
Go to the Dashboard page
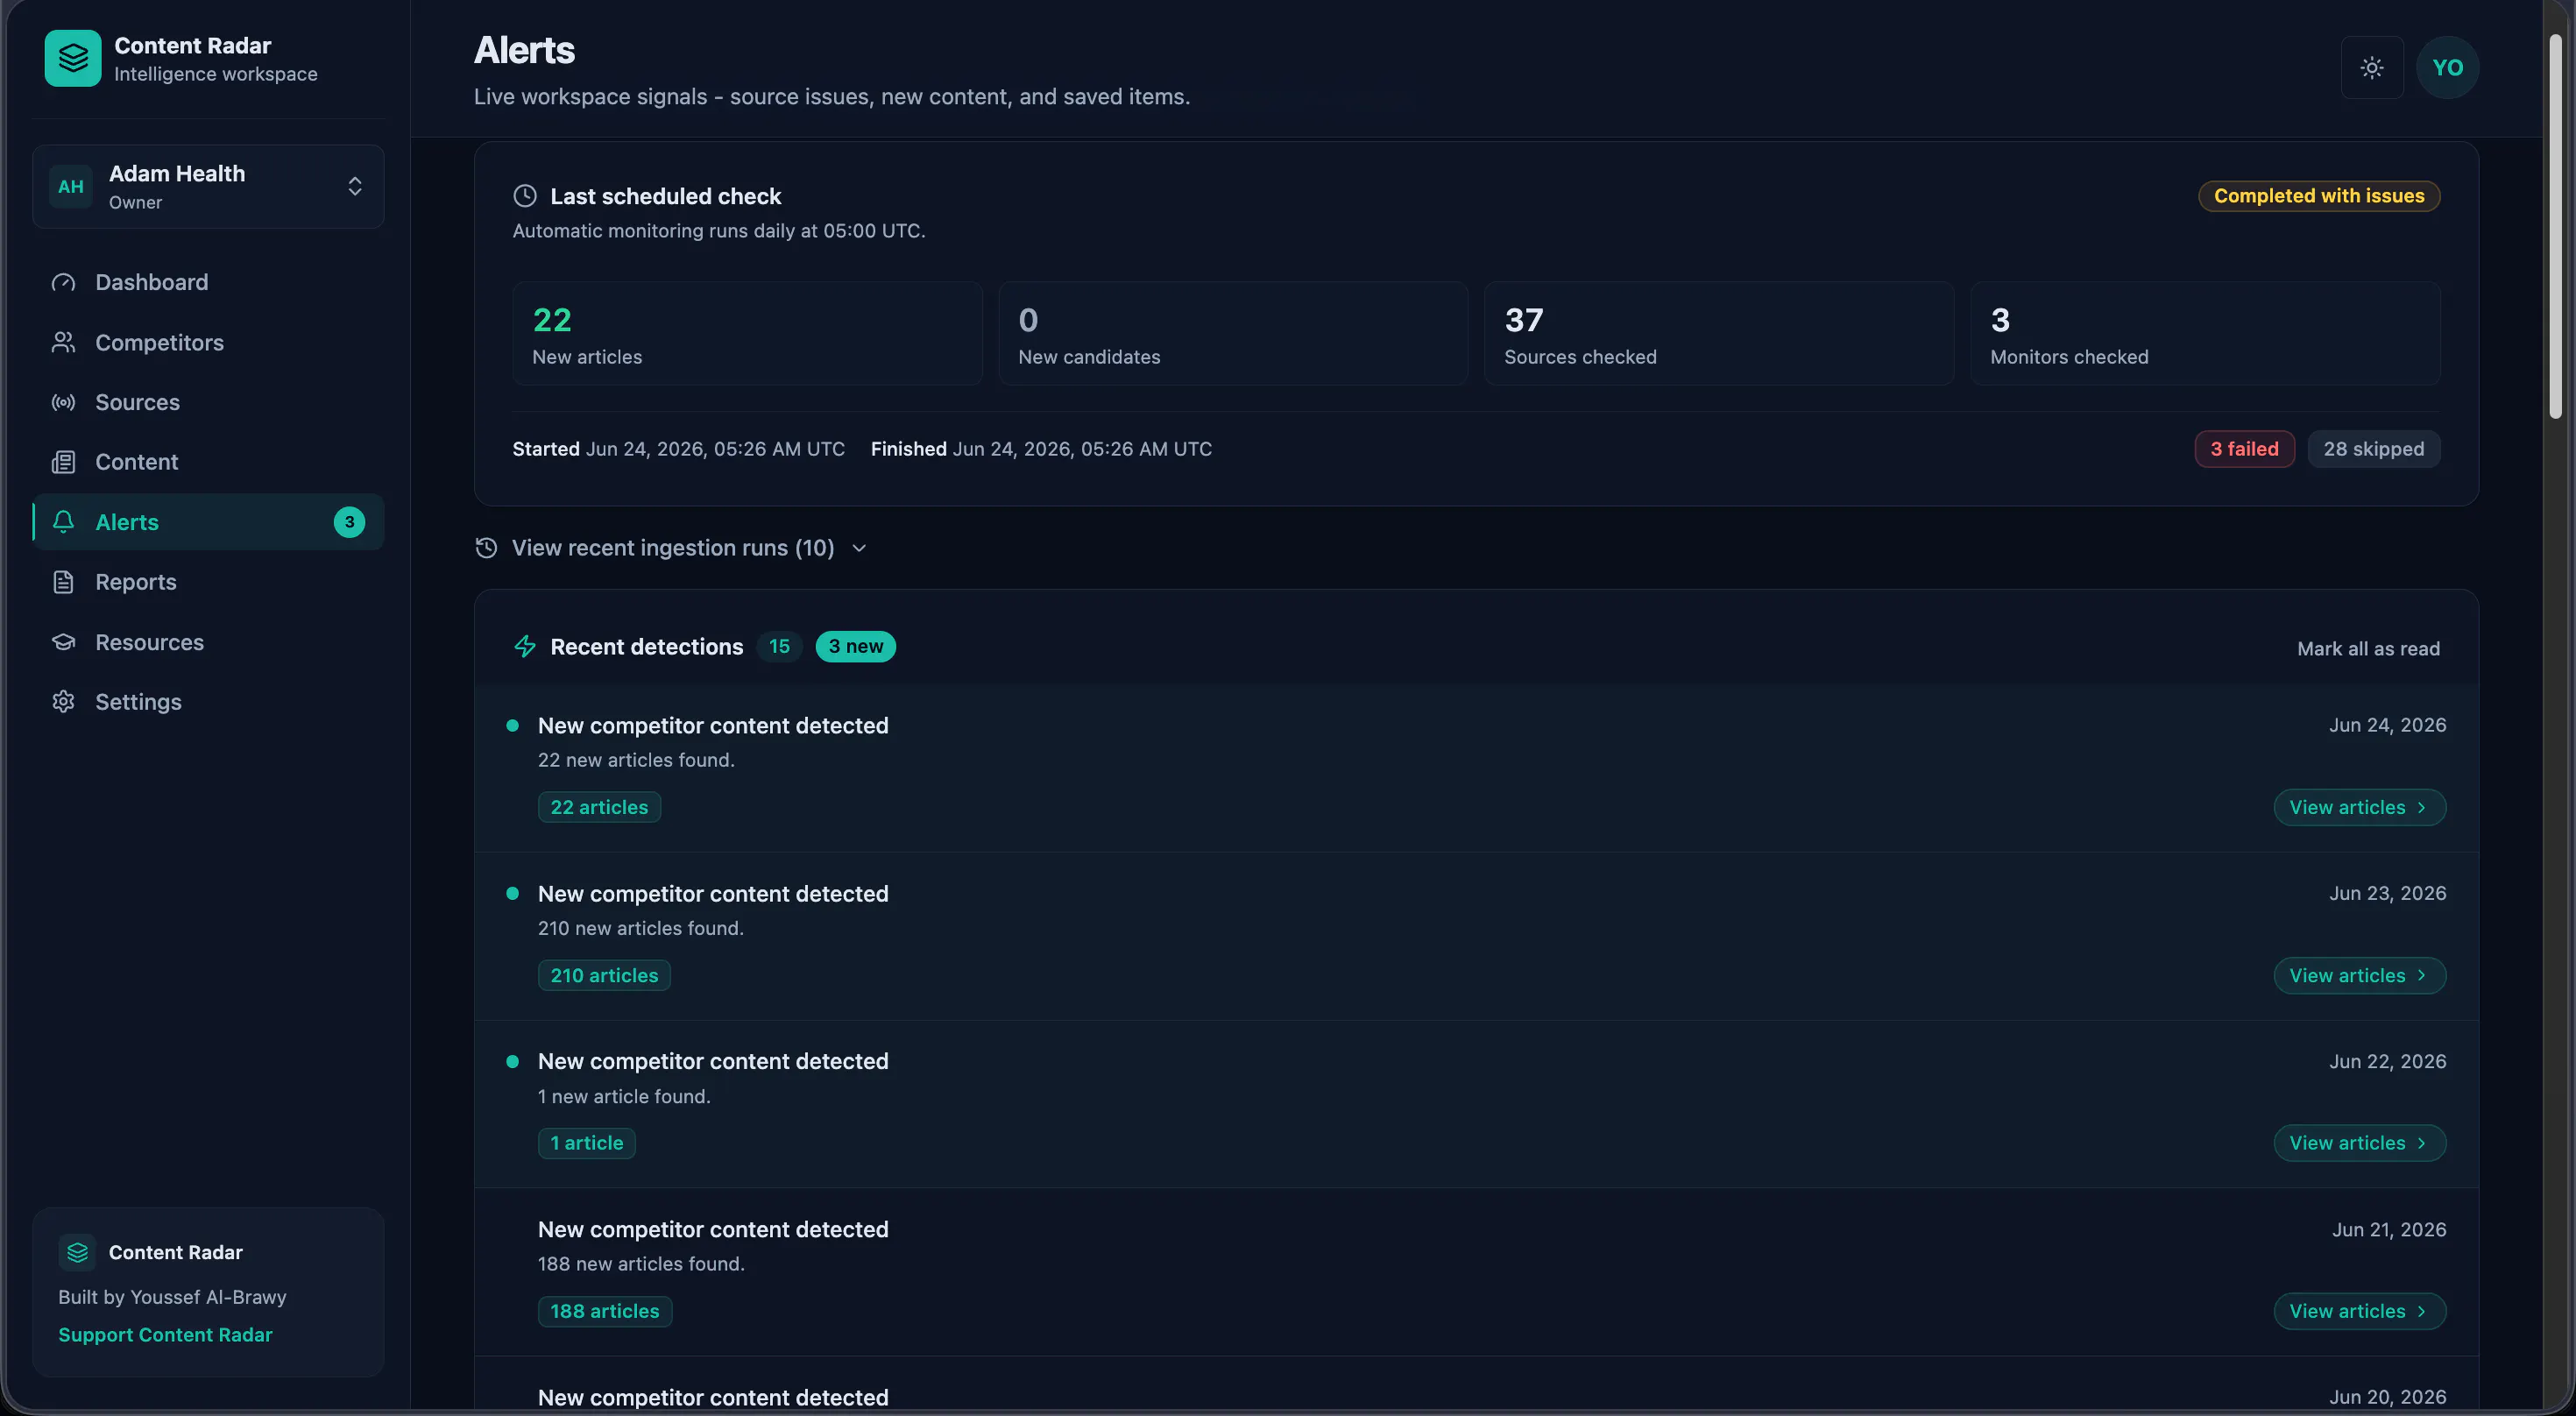point(208,282)
